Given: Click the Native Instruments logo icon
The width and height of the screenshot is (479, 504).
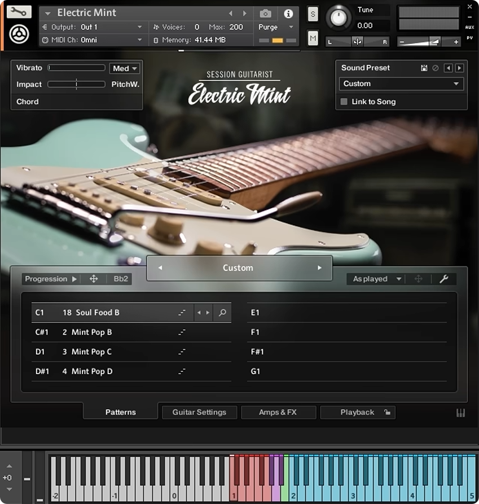Looking at the screenshot, I should [x=19, y=34].
